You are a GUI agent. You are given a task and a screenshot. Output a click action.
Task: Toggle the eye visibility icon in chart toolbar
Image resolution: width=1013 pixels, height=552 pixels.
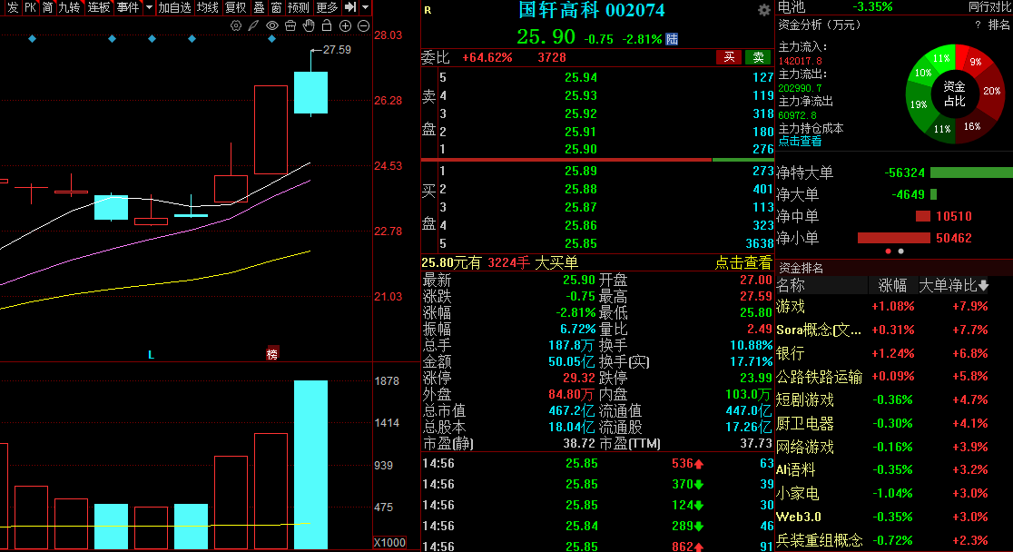tap(272, 25)
